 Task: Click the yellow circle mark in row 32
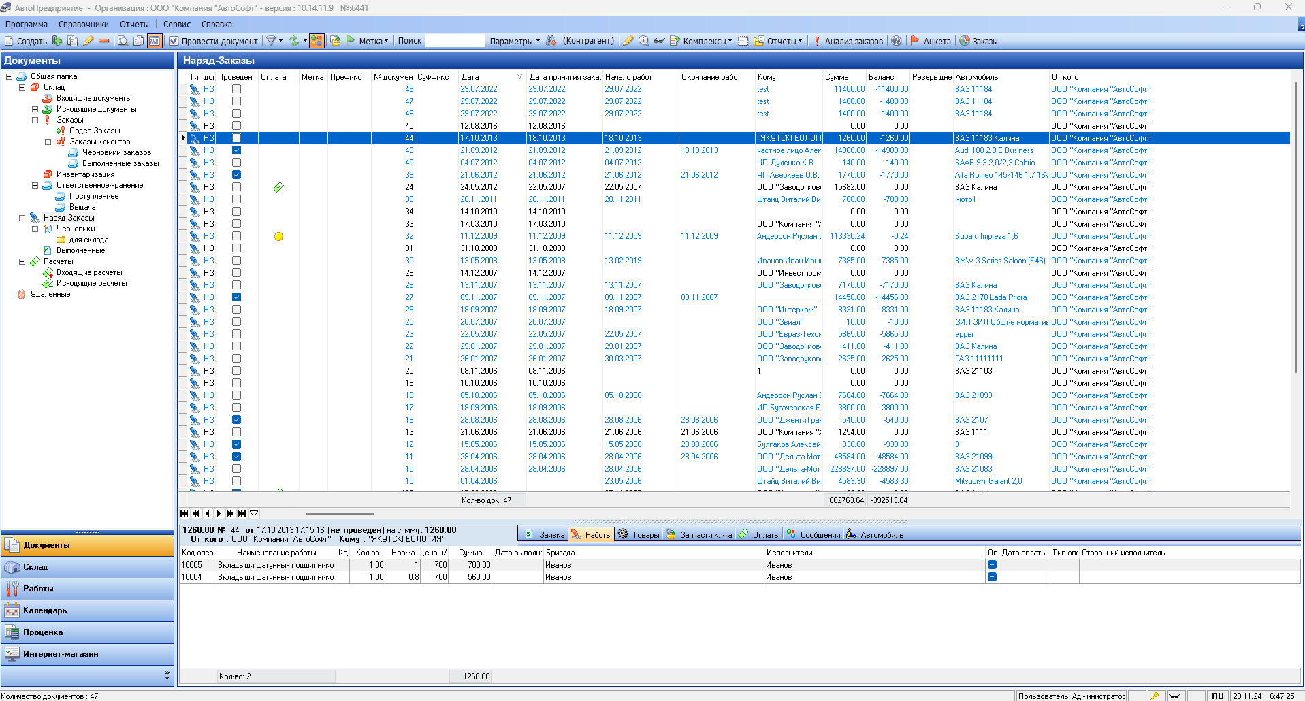coord(278,236)
